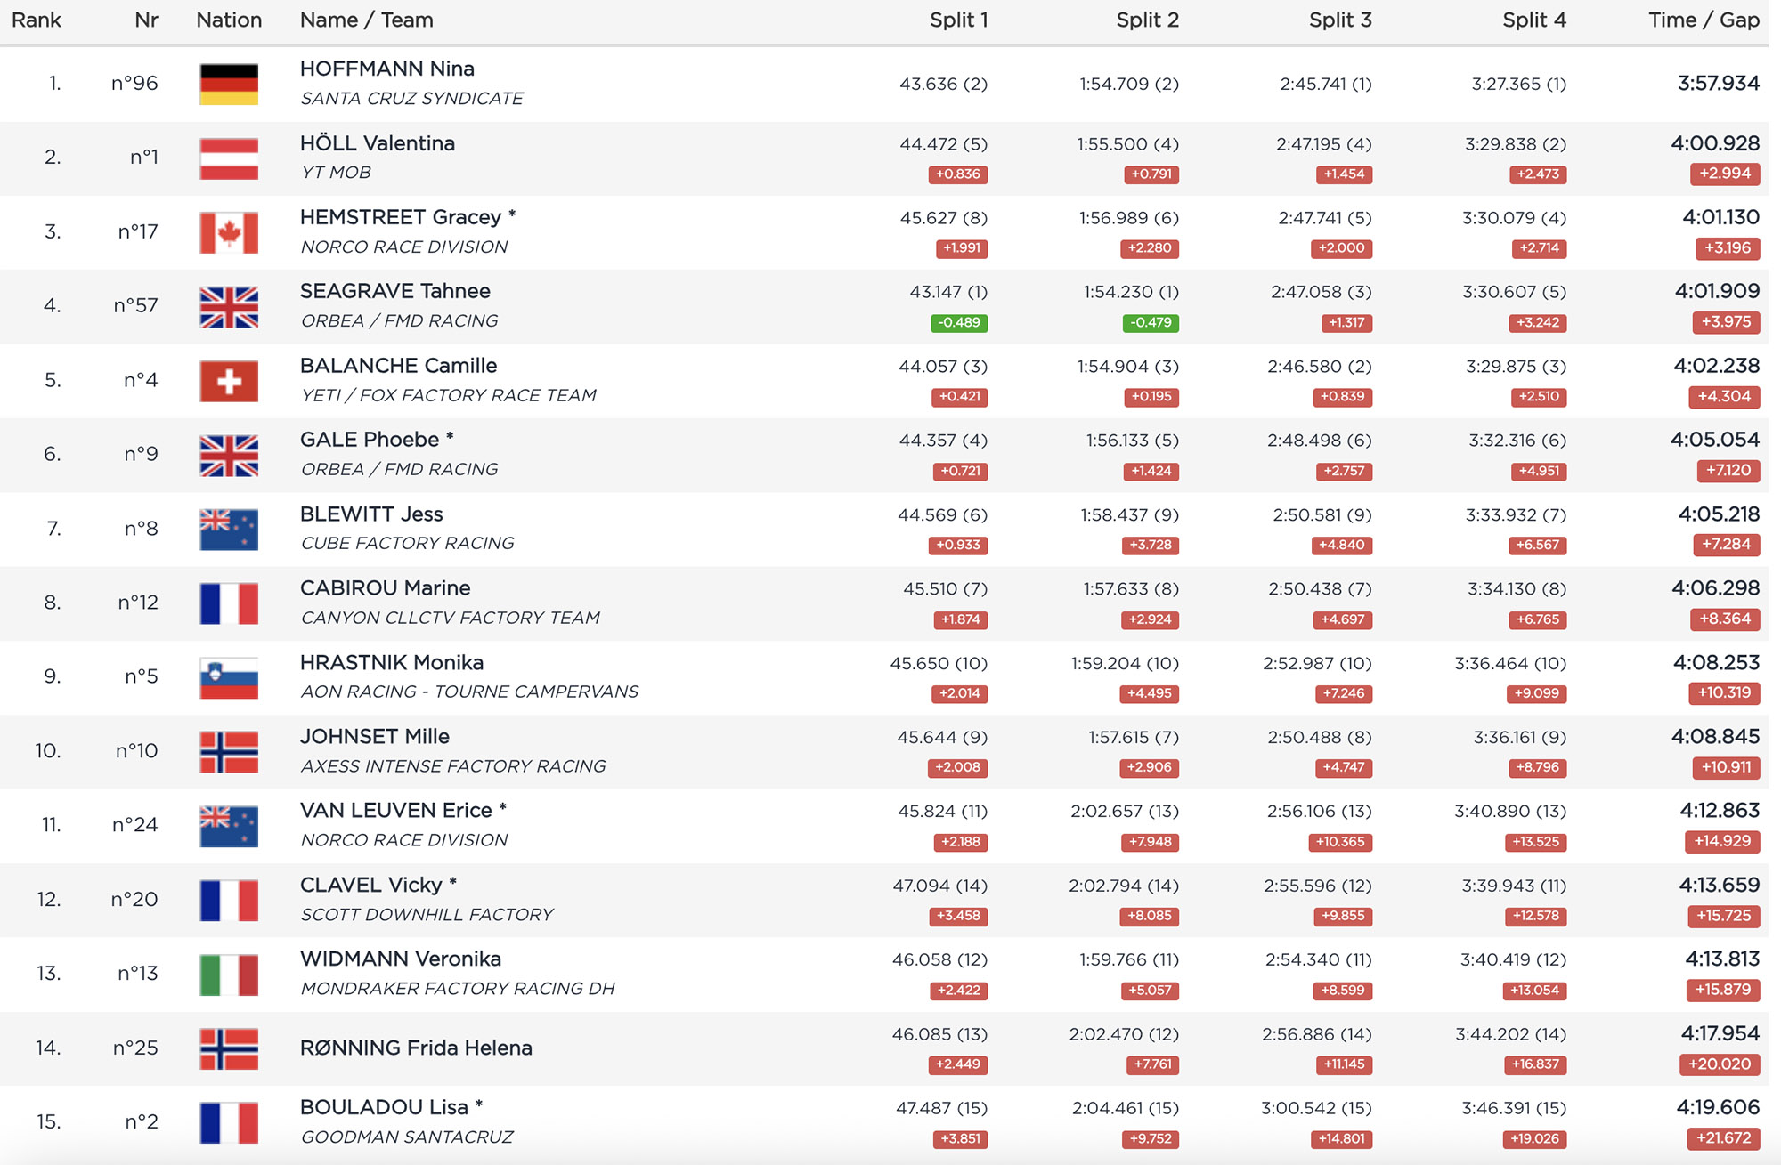Click the Nation column header
The height and width of the screenshot is (1165, 1781).
(229, 20)
